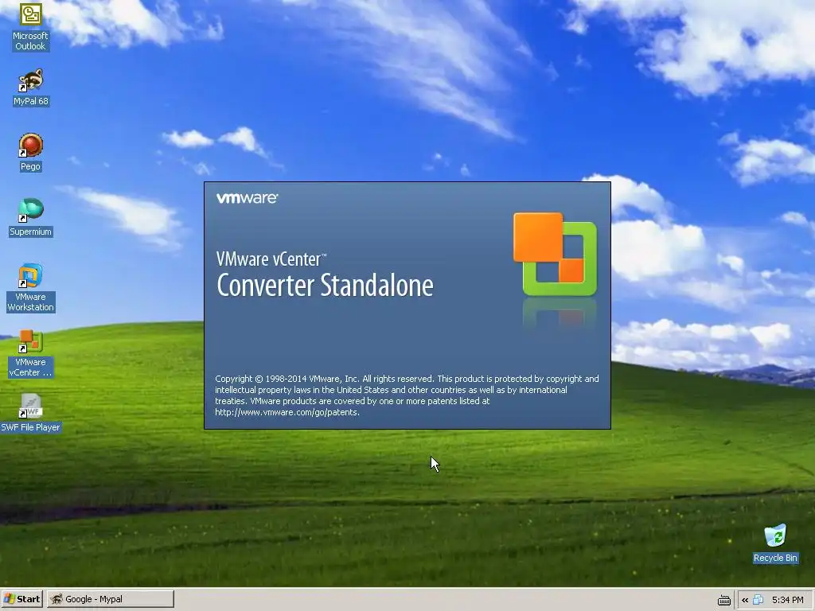Screen dimensions: 815x611
Task: Select the Pego desktop shortcut
Action: [31, 152]
